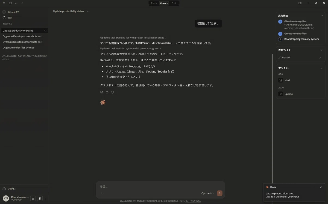Click the plus attachment icon in composer
328x204 pixels.
(x=102, y=193)
